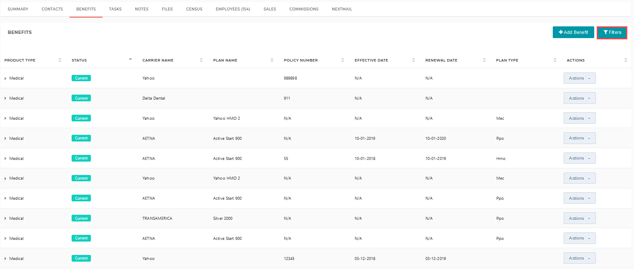
Task: Sort table by Policy Number column
Action: click(343, 60)
